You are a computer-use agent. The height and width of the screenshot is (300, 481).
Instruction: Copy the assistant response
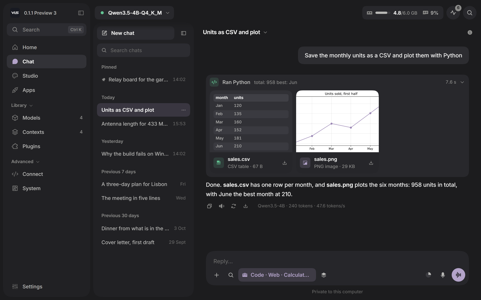210,206
